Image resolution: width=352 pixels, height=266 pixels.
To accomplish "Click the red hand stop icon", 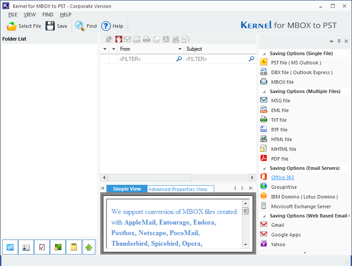I will click(118, 39).
